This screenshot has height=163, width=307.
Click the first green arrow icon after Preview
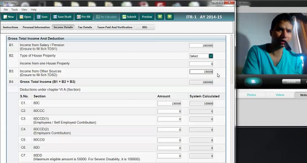point(160,17)
